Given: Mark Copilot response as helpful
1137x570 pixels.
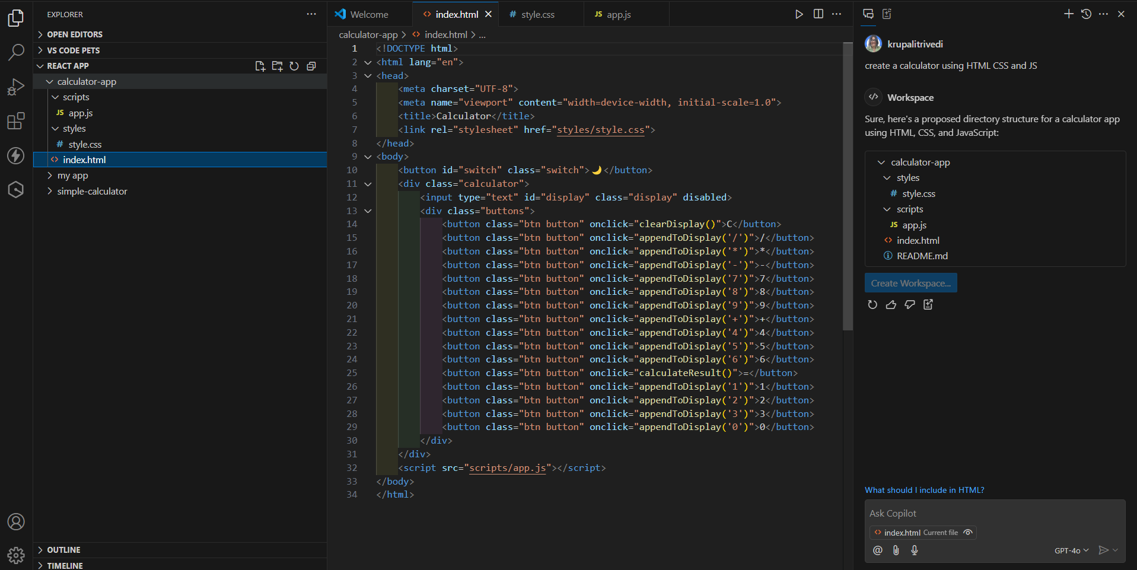Looking at the screenshot, I should coord(891,305).
